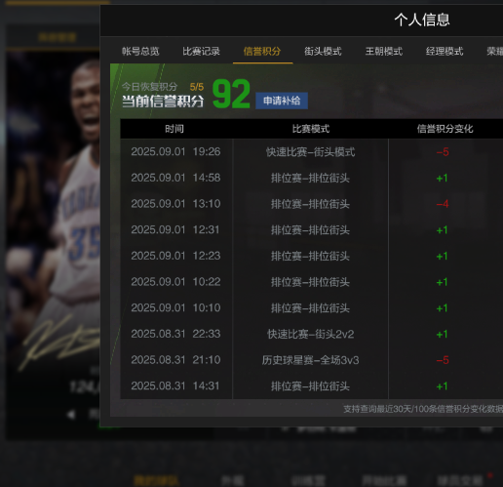
Task: Click the player card portrait thumbnail
Action: coord(54,212)
